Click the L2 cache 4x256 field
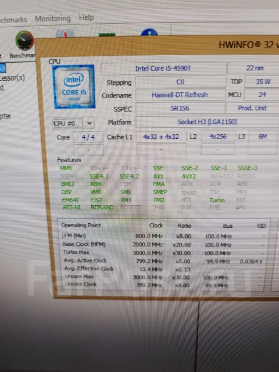Viewport: 279px width, 372px height. 218,137
